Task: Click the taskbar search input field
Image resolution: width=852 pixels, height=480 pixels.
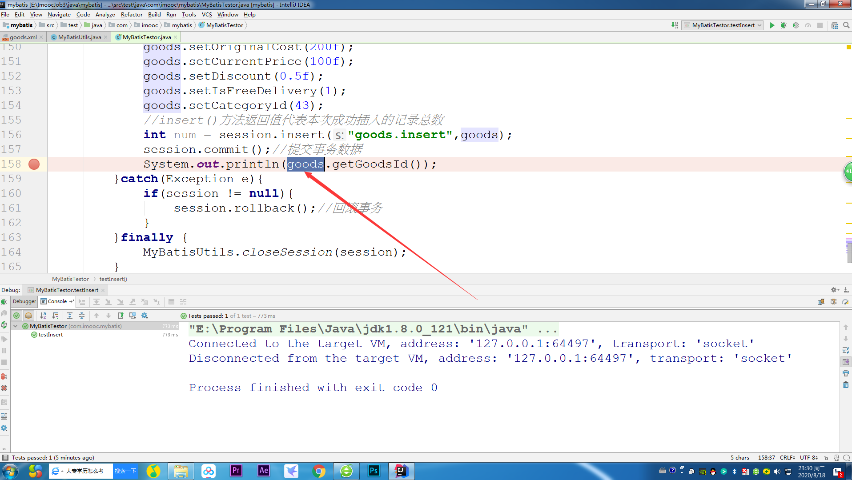Action: [x=81, y=471]
